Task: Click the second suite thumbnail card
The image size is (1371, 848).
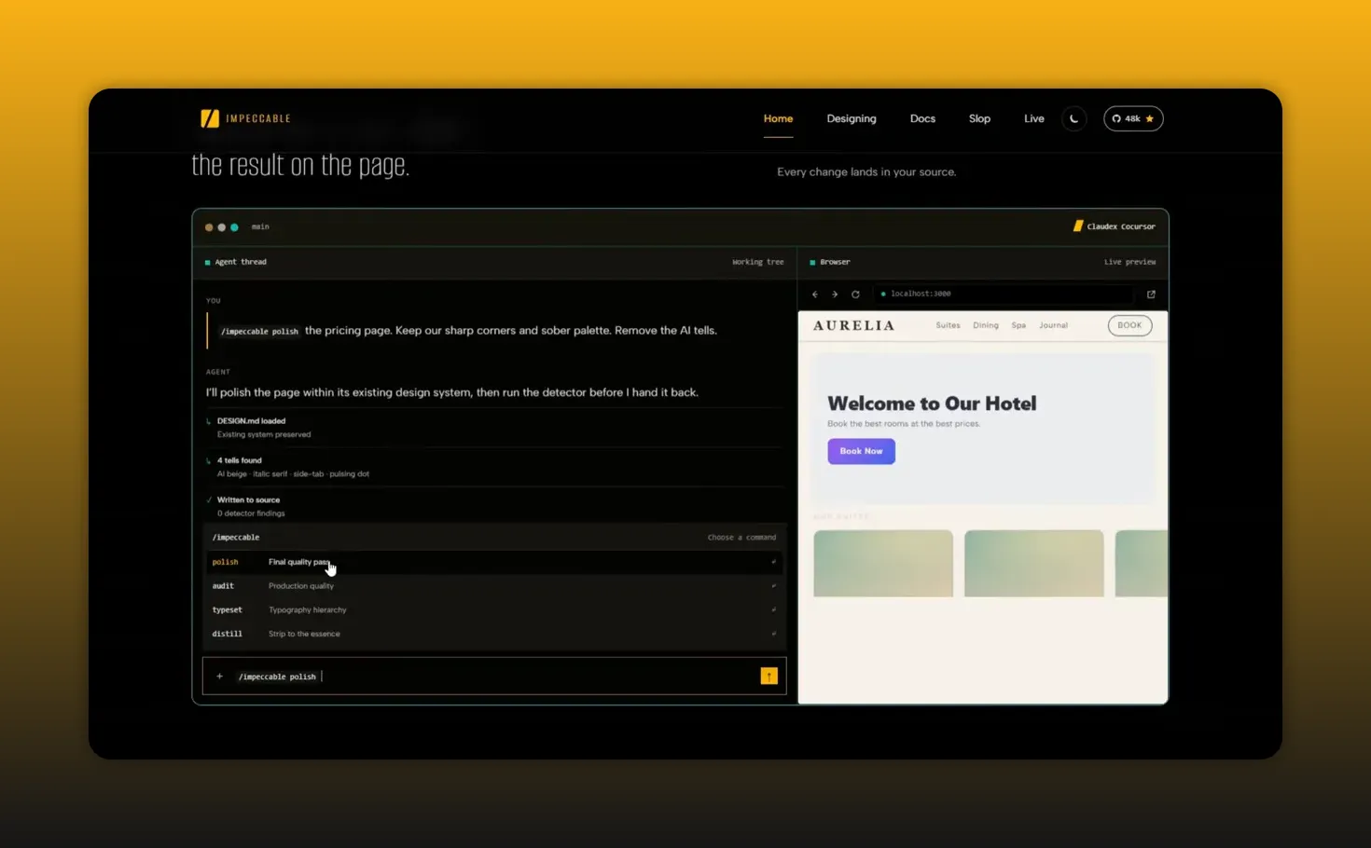Action: 1033,564
